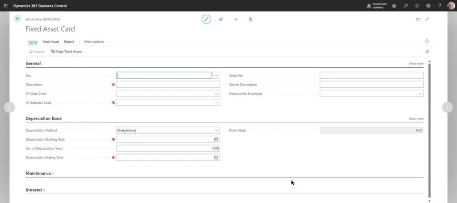Pin the action bar with the pin icon
Image resolution: width=457 pixels, height=203 pixels.
427,52
